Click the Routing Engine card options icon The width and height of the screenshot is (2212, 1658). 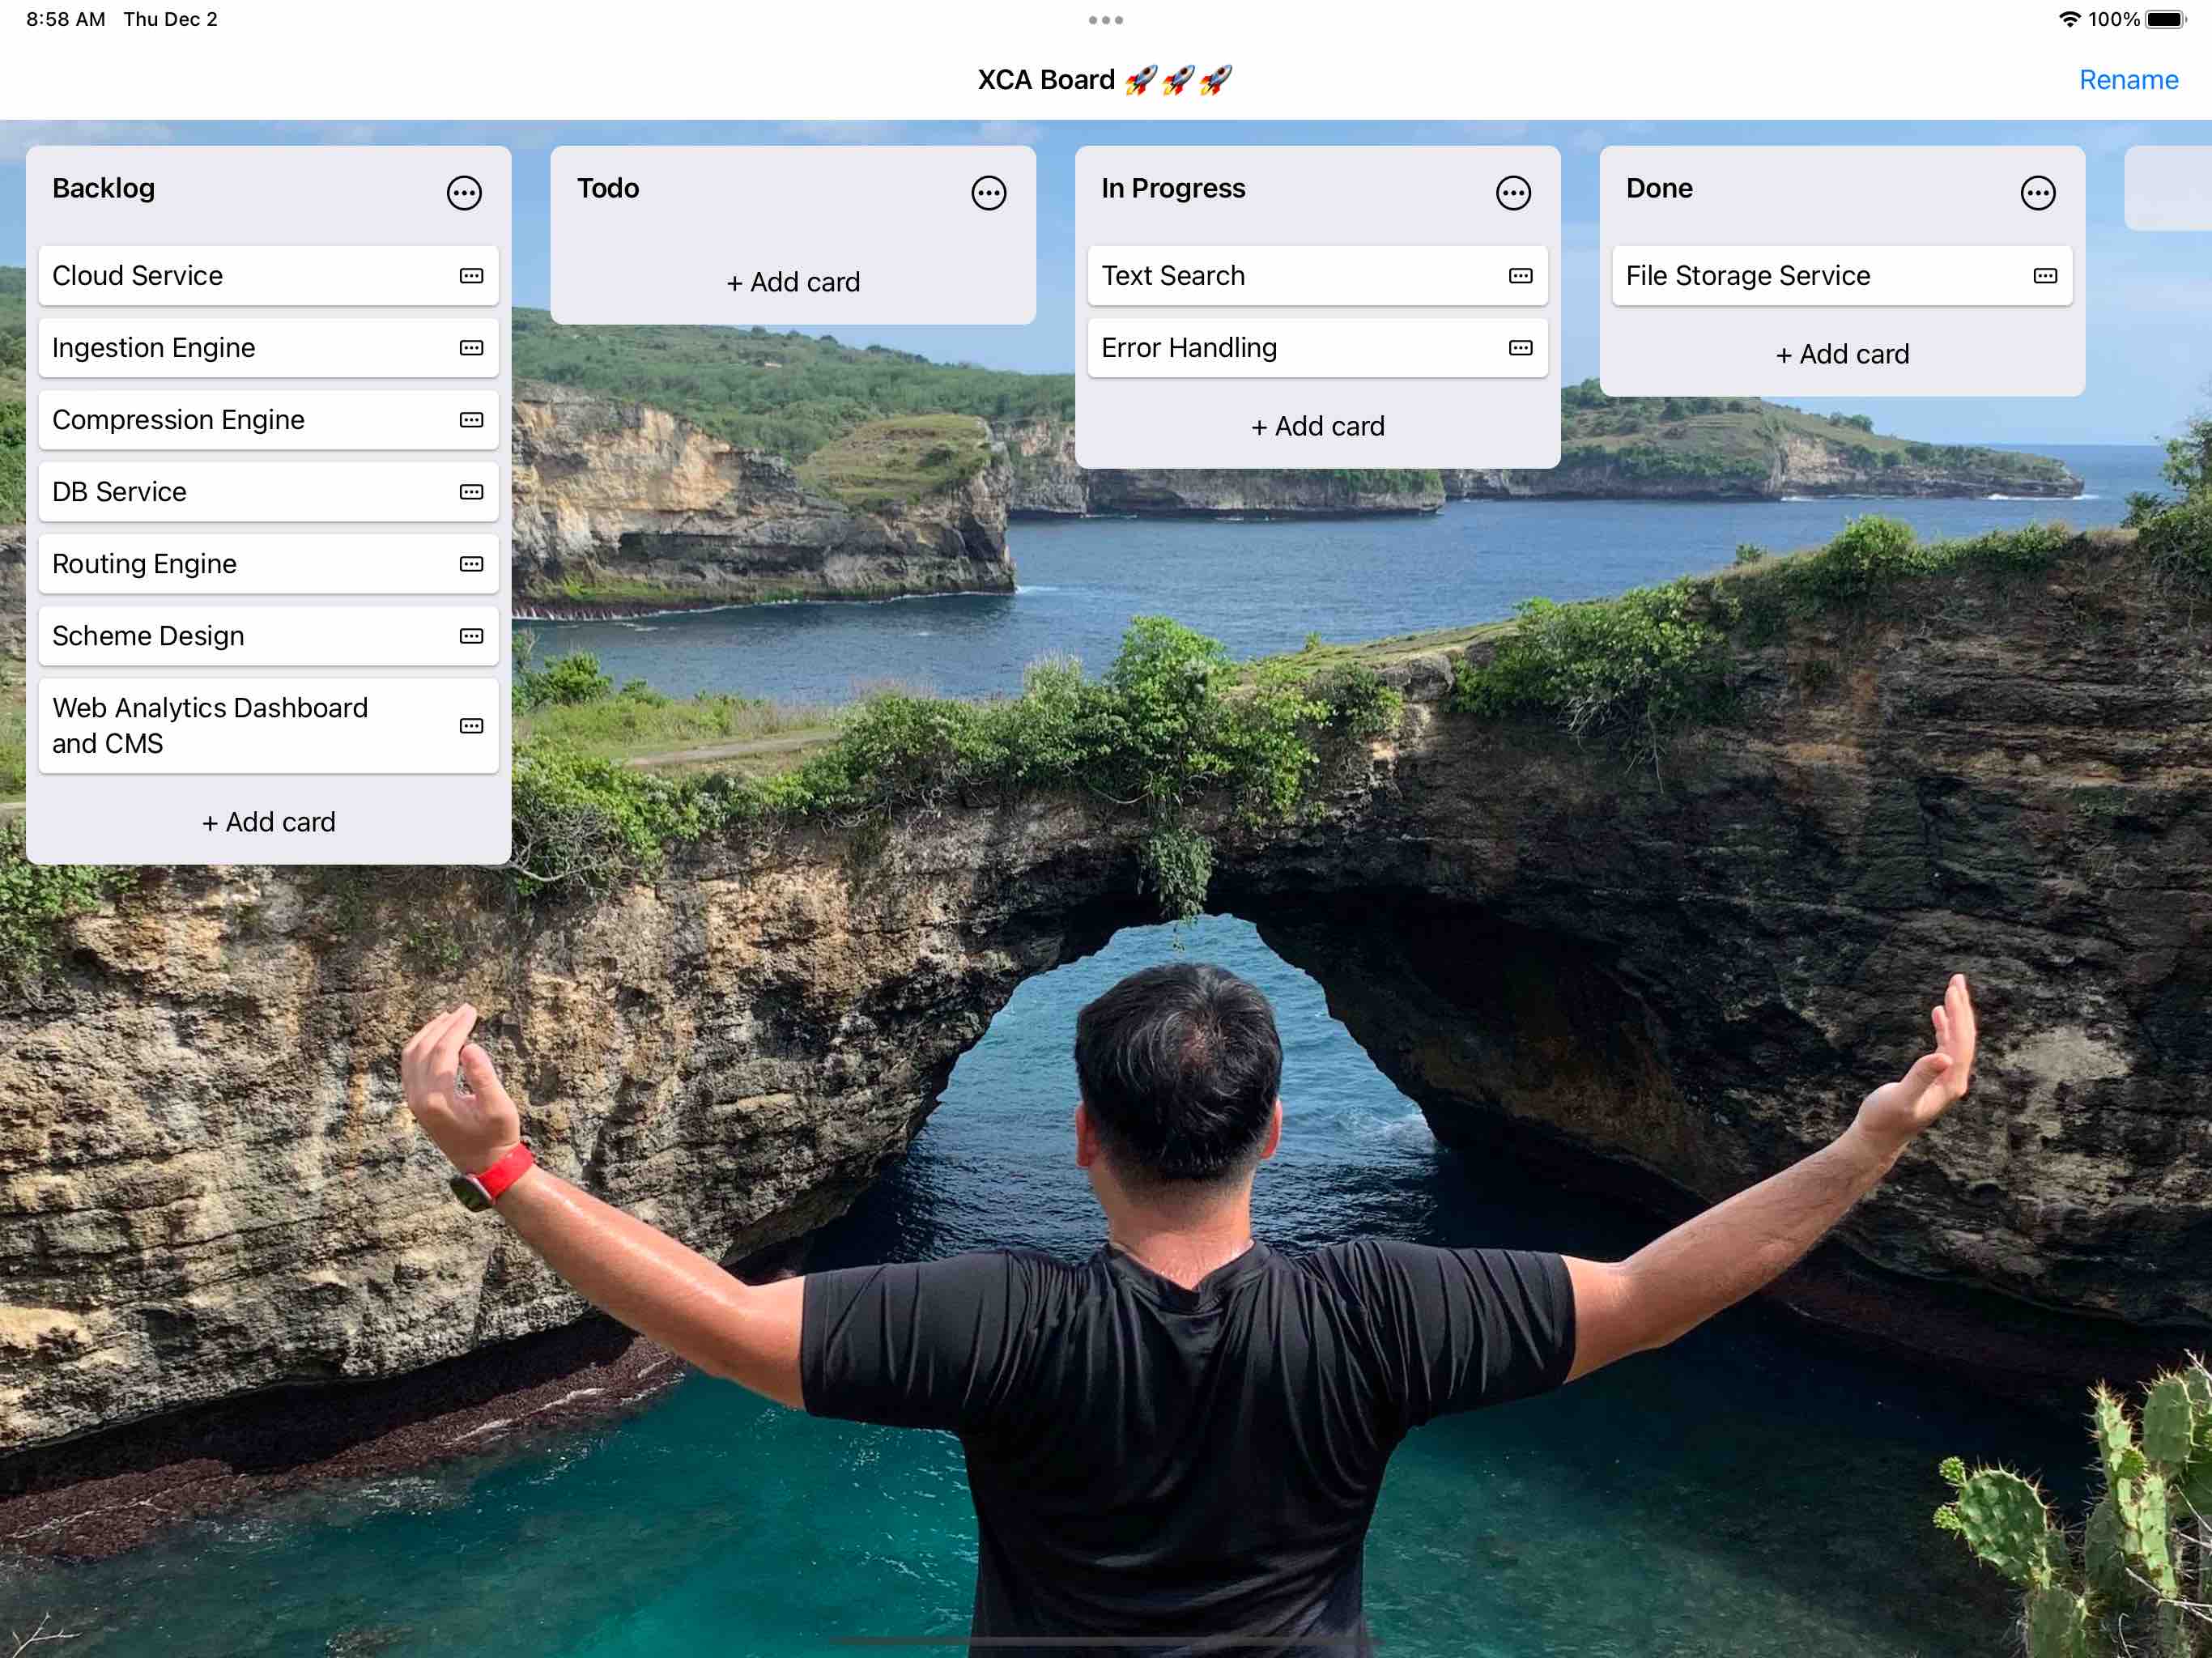(x=471, y=564)
